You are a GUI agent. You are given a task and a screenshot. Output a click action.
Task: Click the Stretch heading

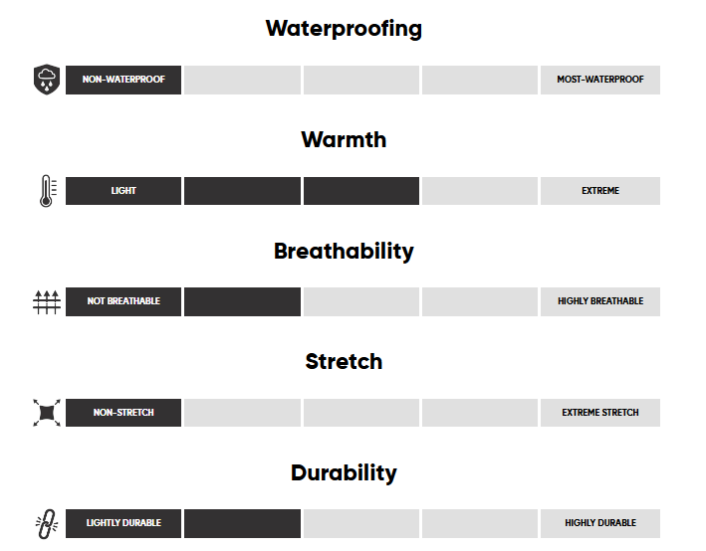click(344, 362)
